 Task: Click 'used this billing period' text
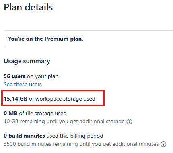coord(75,136)
